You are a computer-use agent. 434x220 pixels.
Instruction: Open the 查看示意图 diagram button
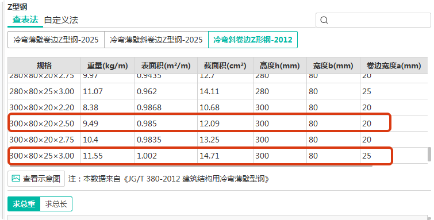[36, 179]
